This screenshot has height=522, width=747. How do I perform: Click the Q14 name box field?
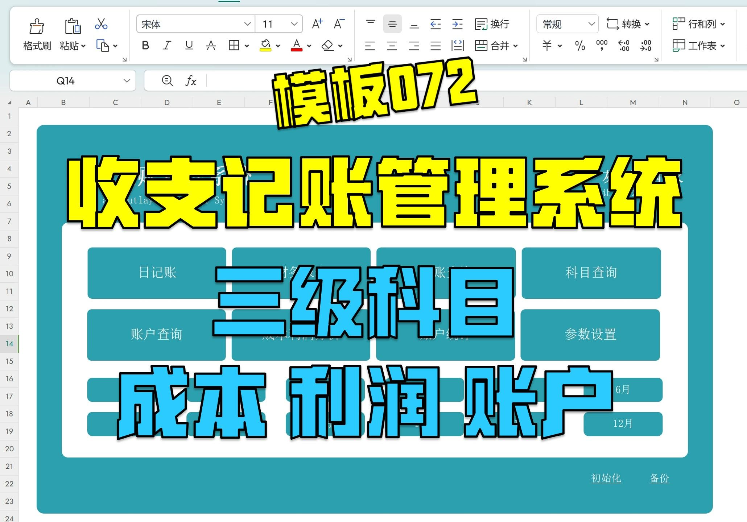click(x=66, y=80)
